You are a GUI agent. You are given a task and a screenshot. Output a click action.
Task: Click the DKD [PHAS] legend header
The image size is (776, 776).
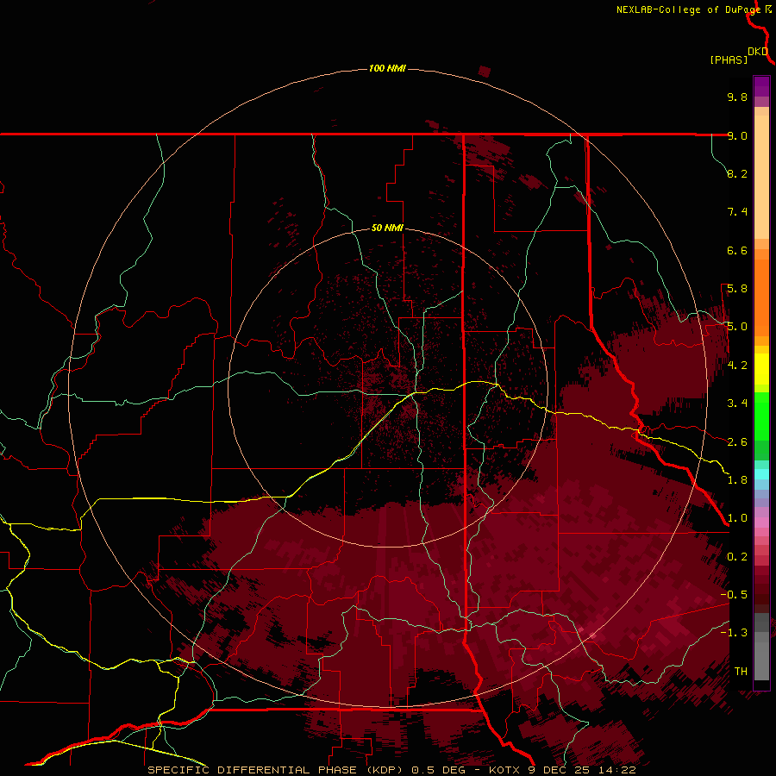738,55
